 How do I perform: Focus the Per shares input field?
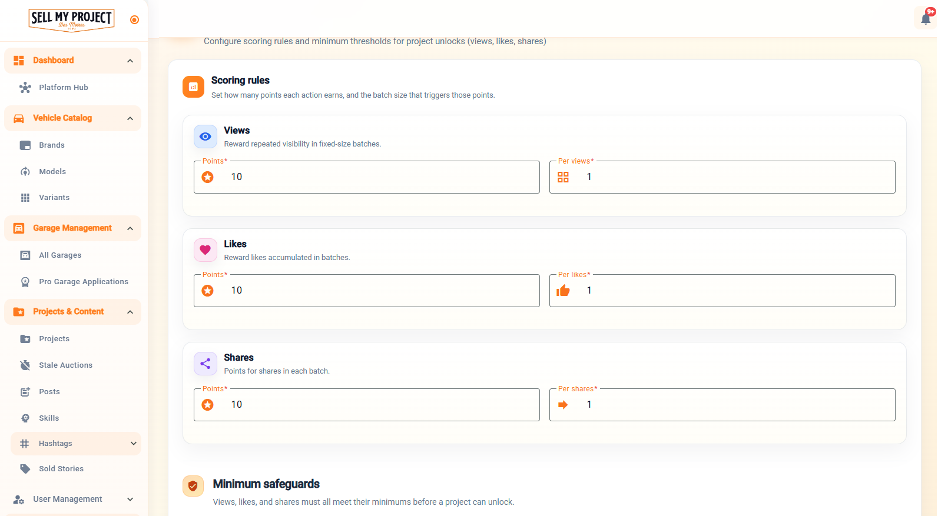coord(722,405)
